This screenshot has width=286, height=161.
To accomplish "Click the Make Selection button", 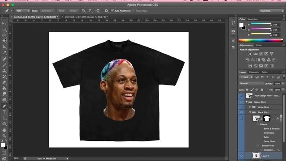I will click(x=47, y=11).
